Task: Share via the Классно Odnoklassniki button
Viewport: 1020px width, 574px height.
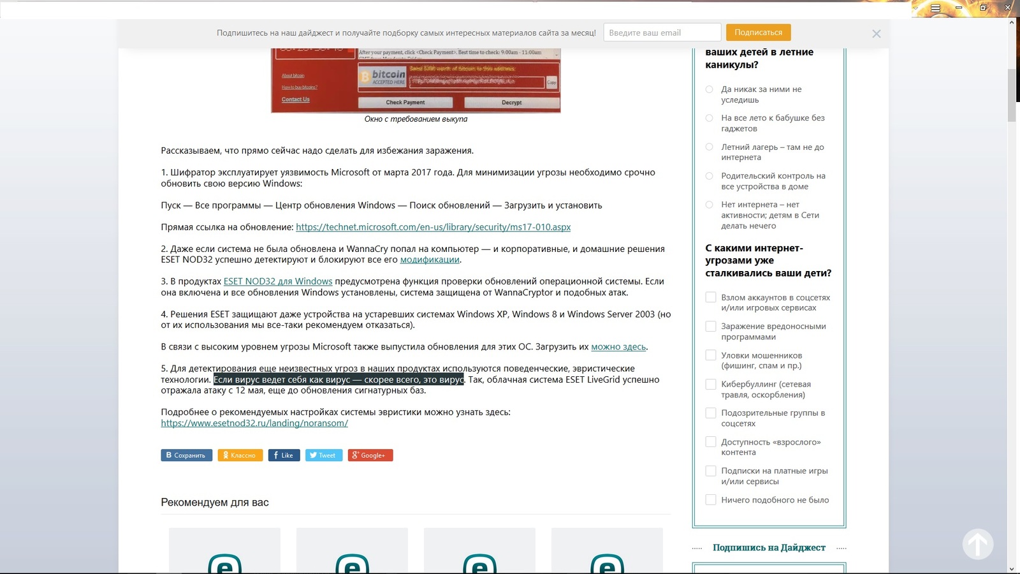Action: click(x=240, y=455)
